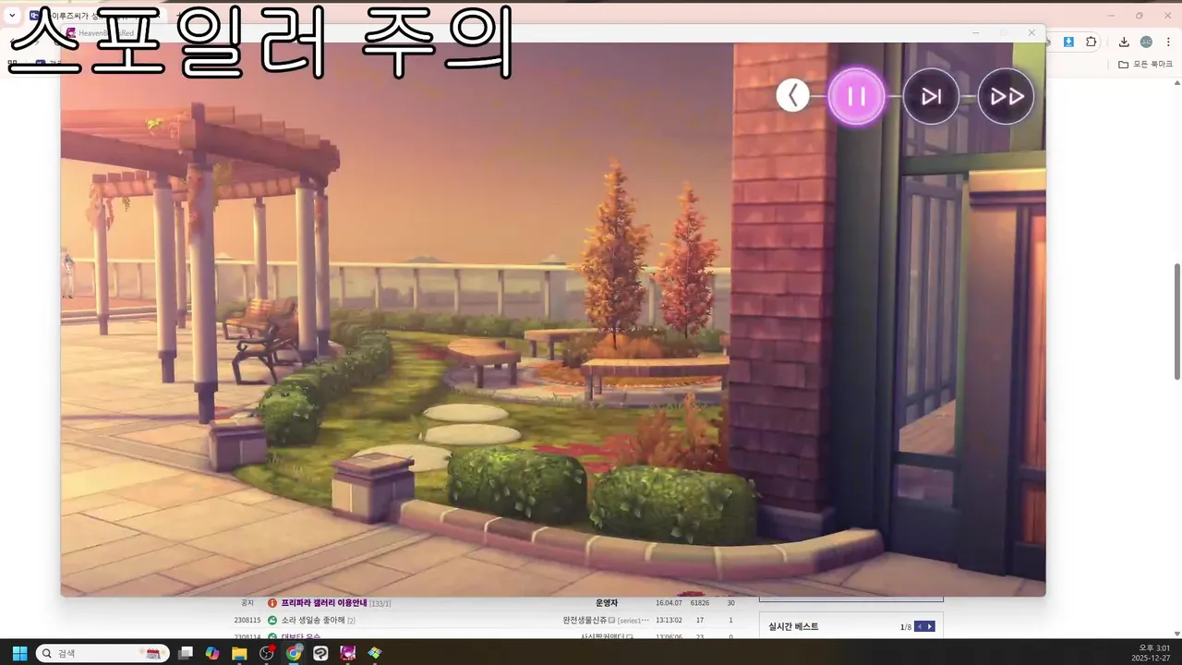Select the HeavenBurnsRed window title
The width and height of the screenshot is (1182, 665).
106,33
